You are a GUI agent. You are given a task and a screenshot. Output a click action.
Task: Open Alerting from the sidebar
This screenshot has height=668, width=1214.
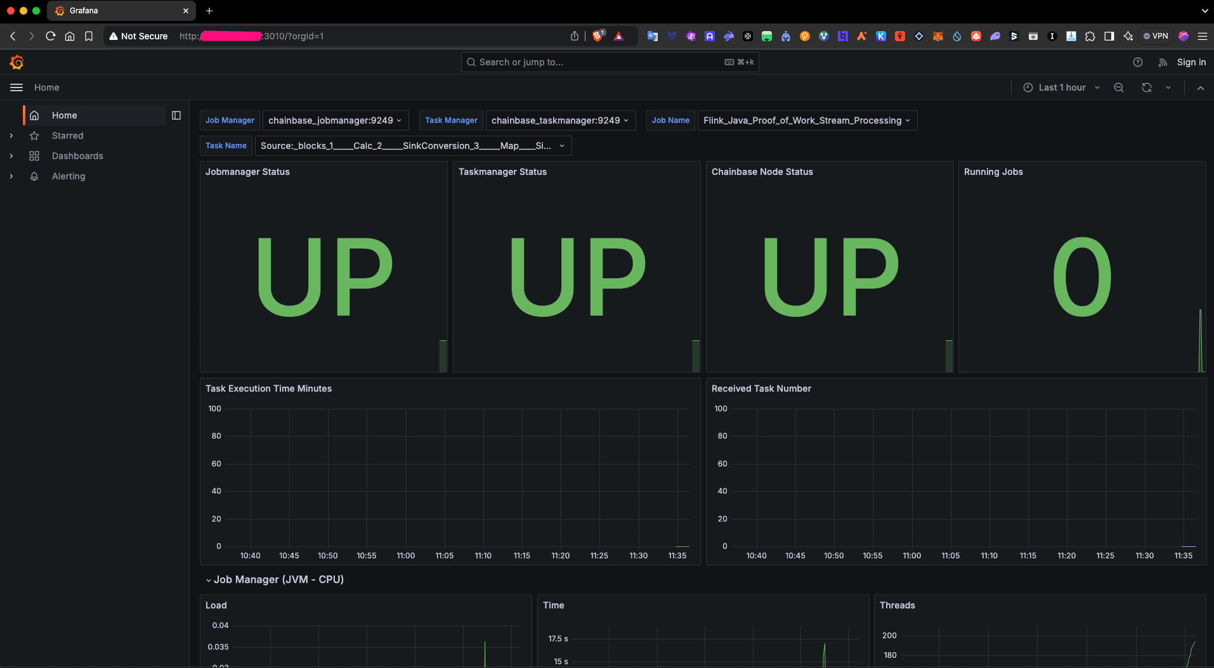(x=69, y=176)
